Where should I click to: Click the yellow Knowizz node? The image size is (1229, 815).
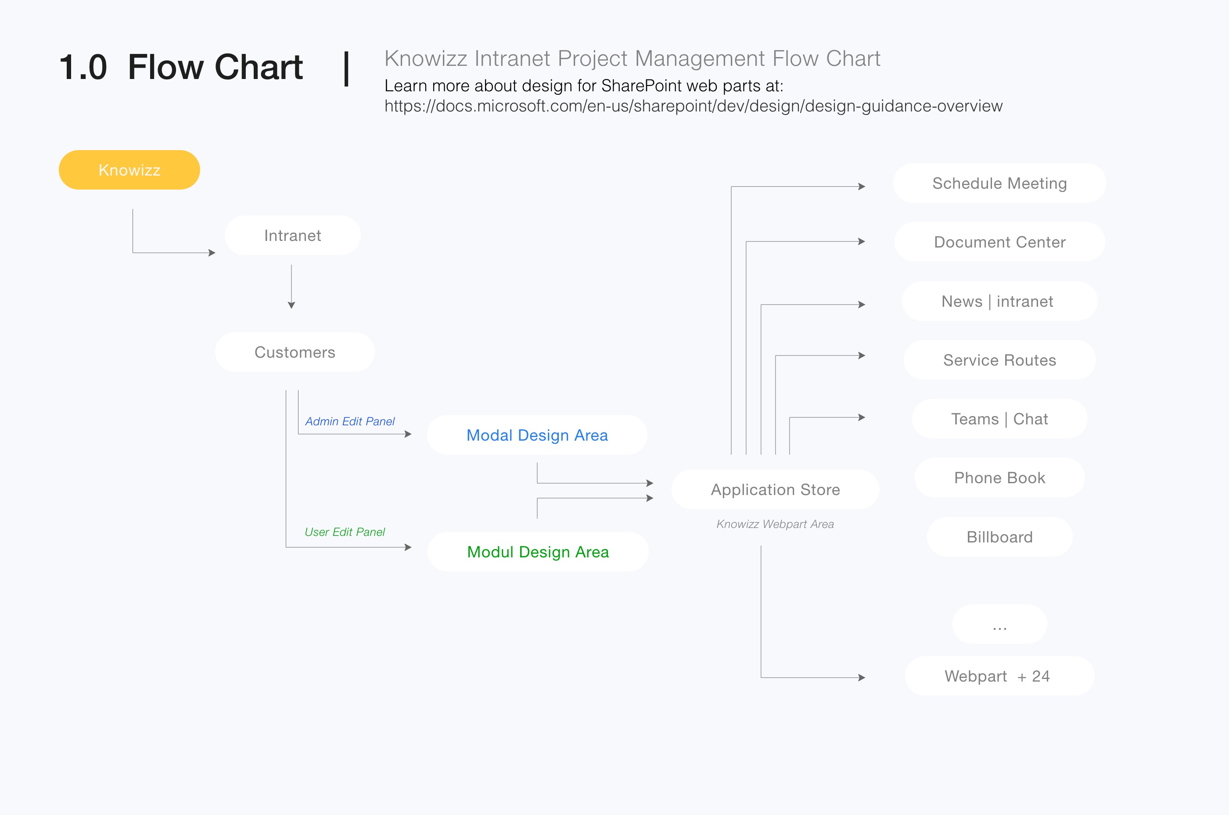pyautogui.click(x=129, y=170)
